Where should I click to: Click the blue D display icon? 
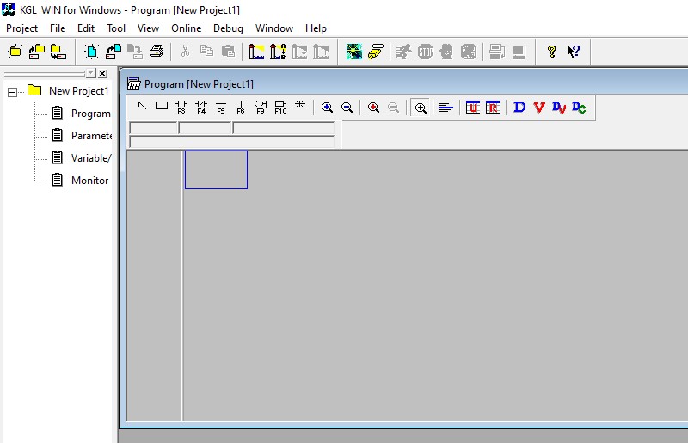(519, 108)
